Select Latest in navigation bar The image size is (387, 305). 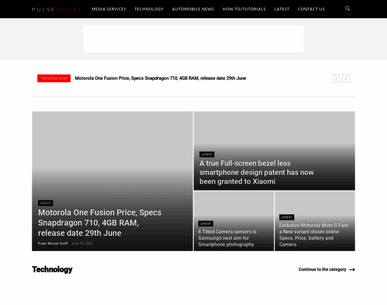pos(282,9)
